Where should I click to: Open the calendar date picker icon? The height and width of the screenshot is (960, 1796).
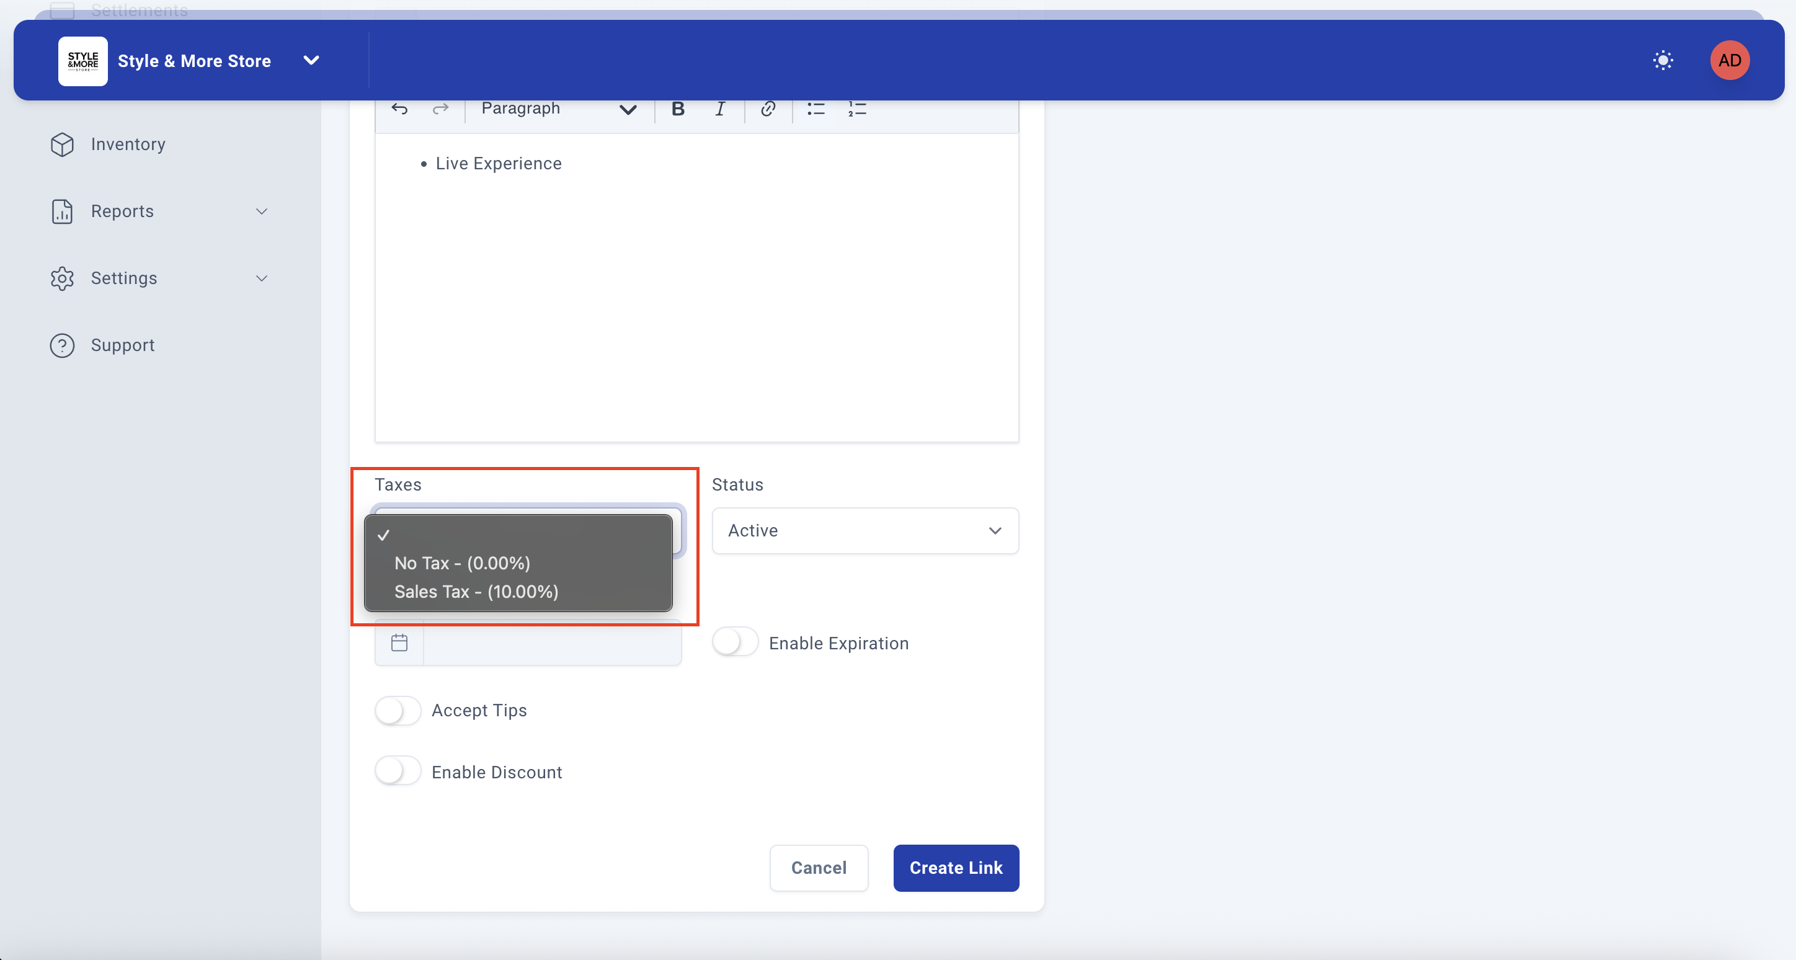coord(399,642)
